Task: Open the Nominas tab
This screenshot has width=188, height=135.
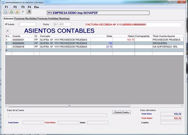Action: 64,19
